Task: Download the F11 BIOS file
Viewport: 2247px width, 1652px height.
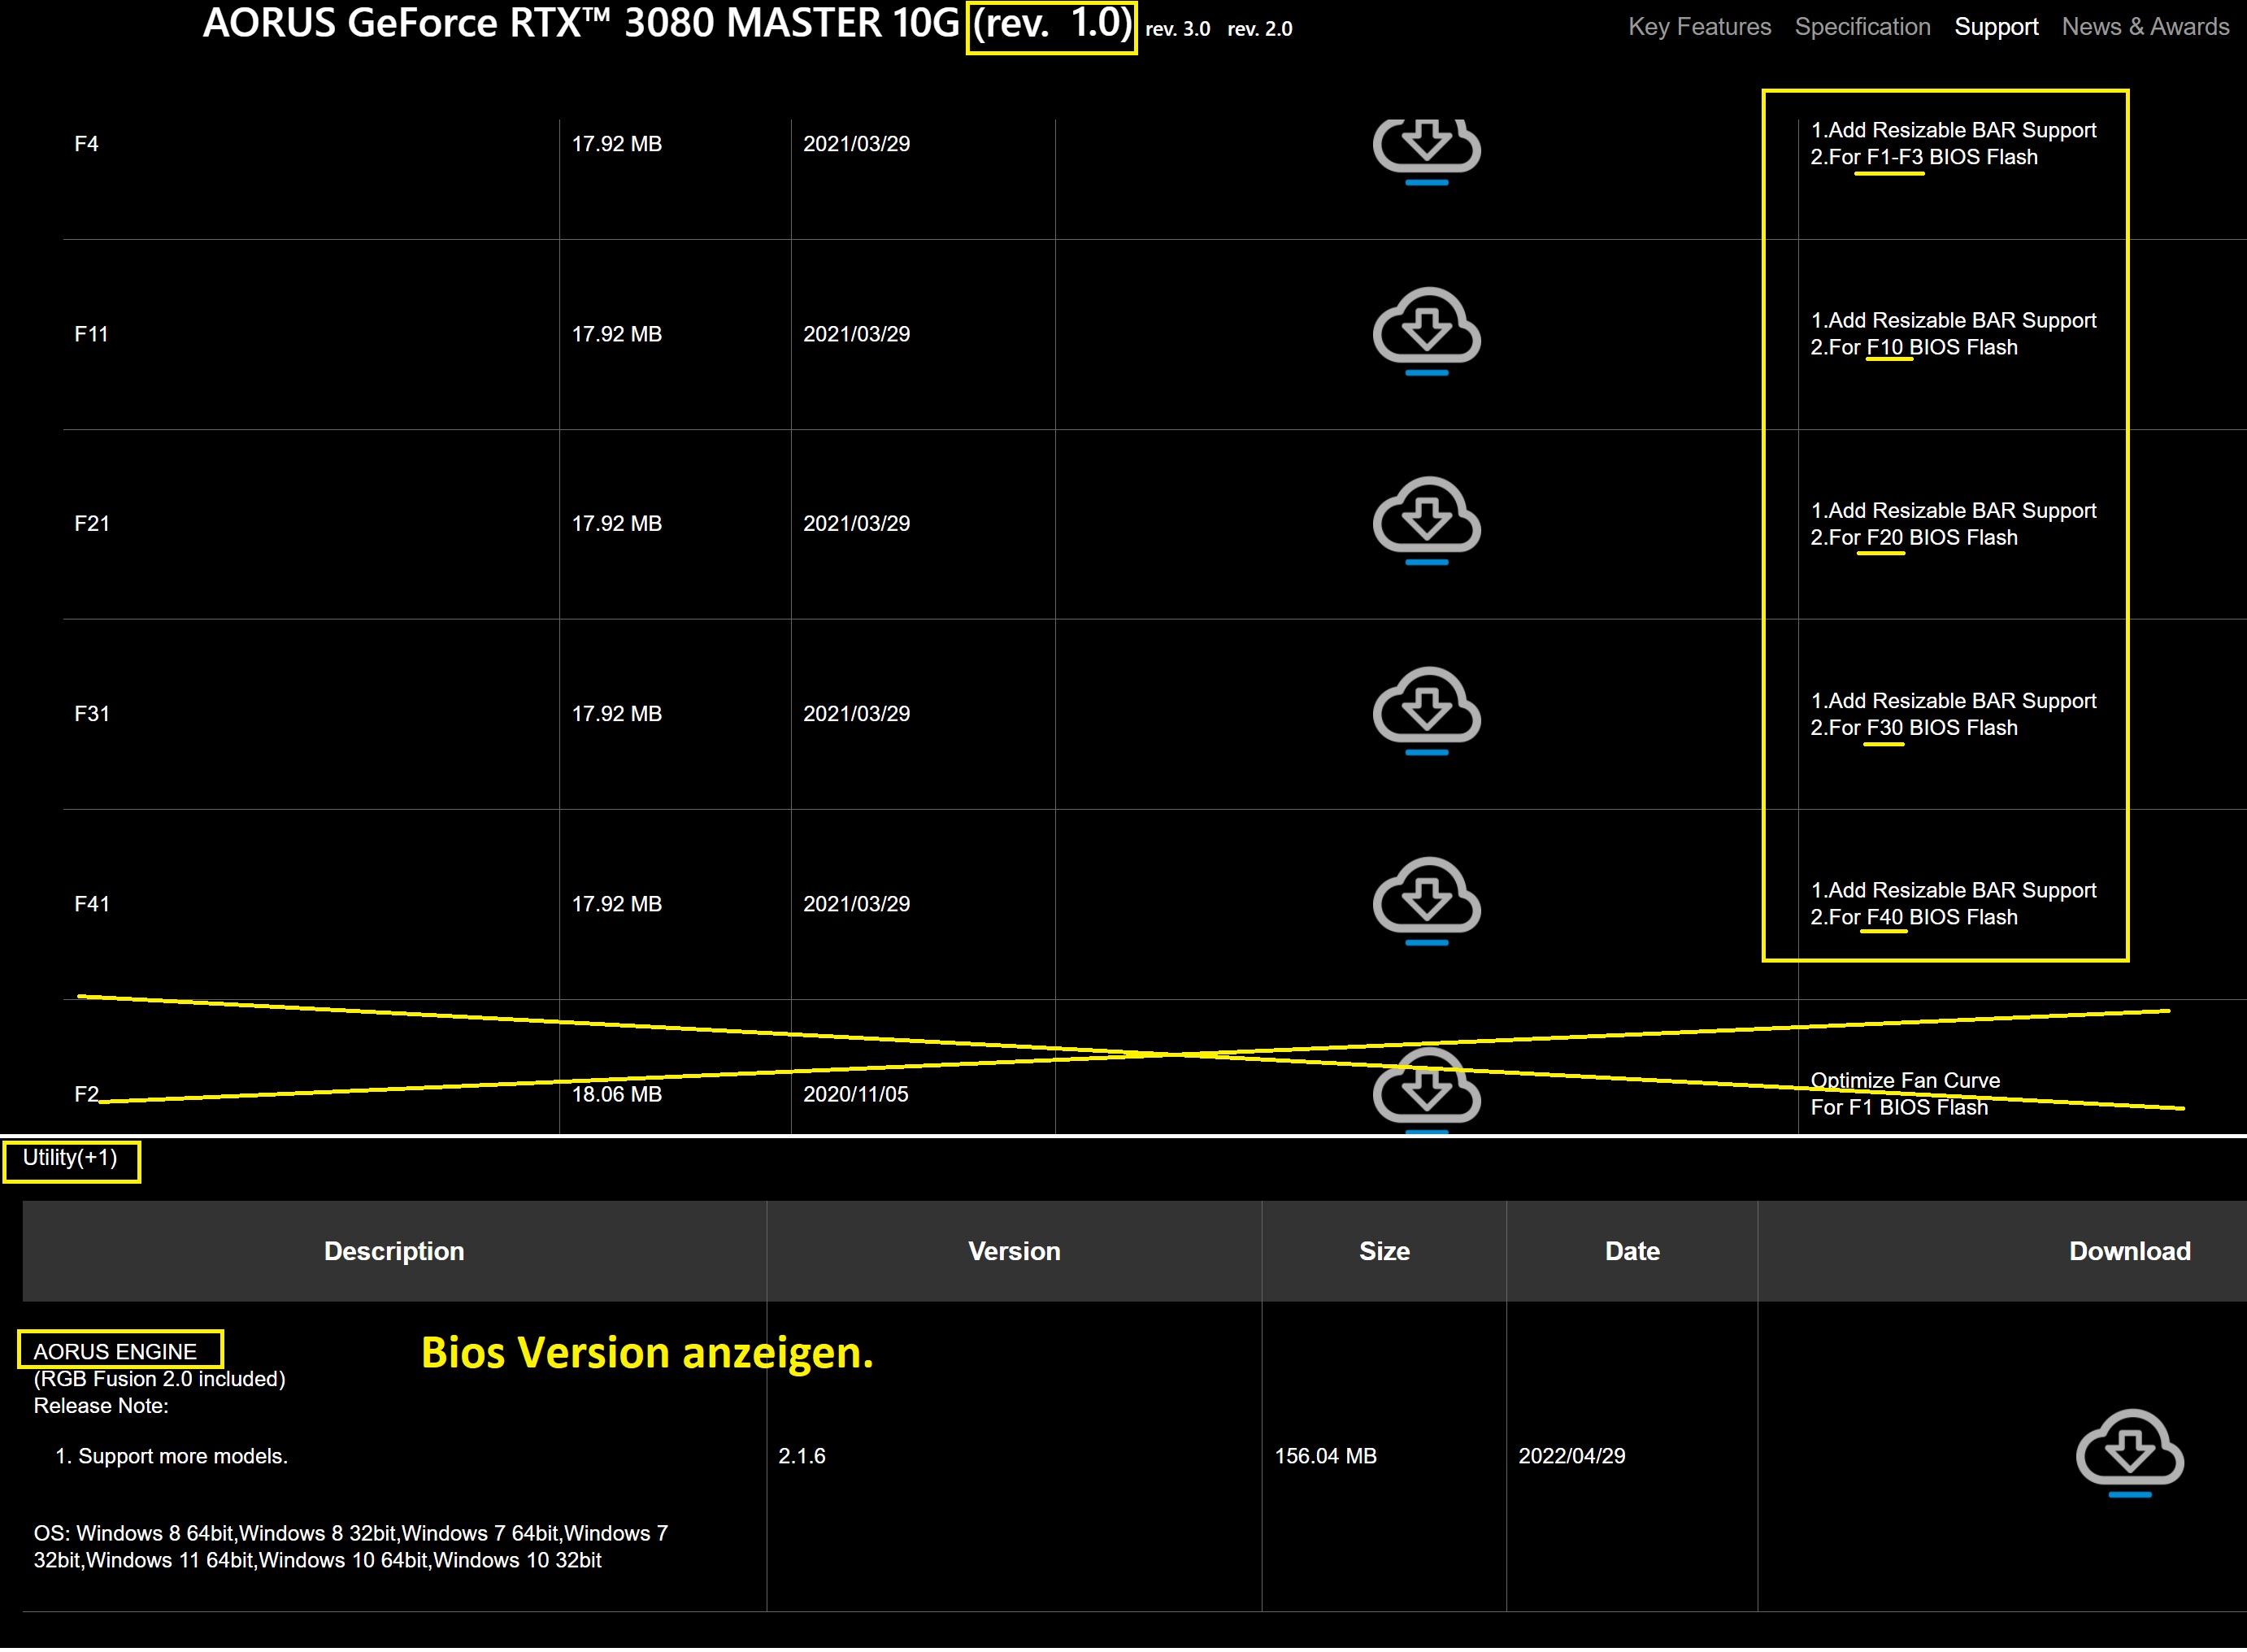Action: 1426,331
